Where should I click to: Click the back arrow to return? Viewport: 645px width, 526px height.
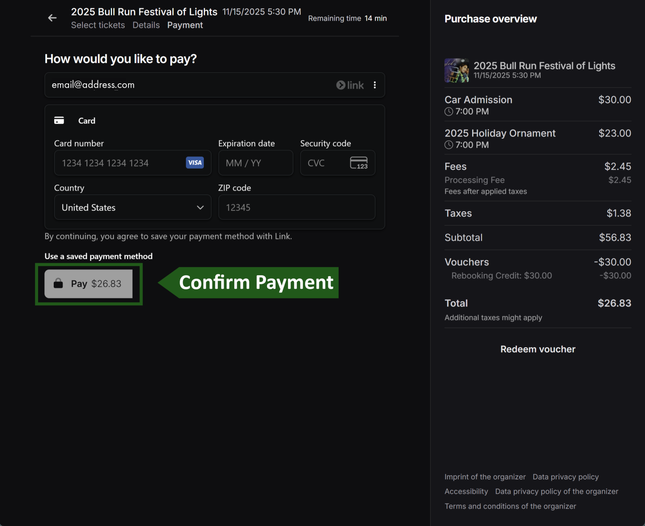[52, 18]
